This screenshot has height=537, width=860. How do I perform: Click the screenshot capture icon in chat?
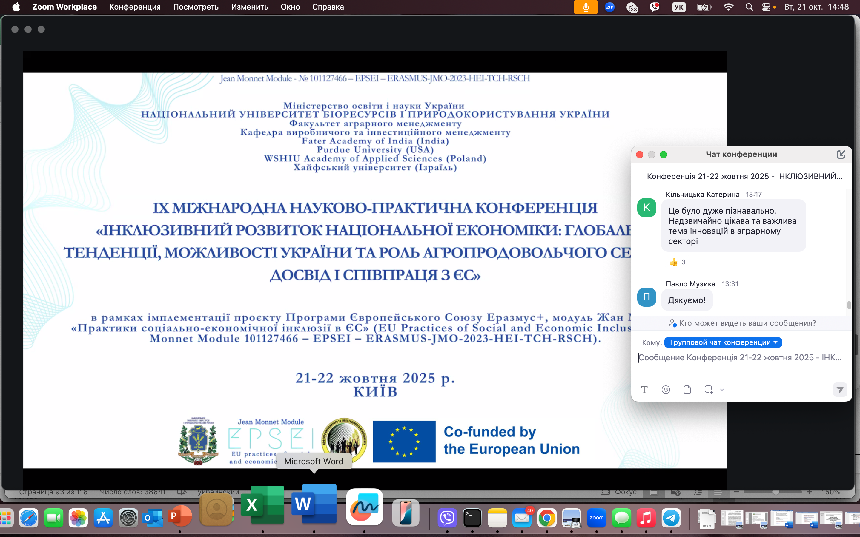pyautogui.click(x=708, y=390)
